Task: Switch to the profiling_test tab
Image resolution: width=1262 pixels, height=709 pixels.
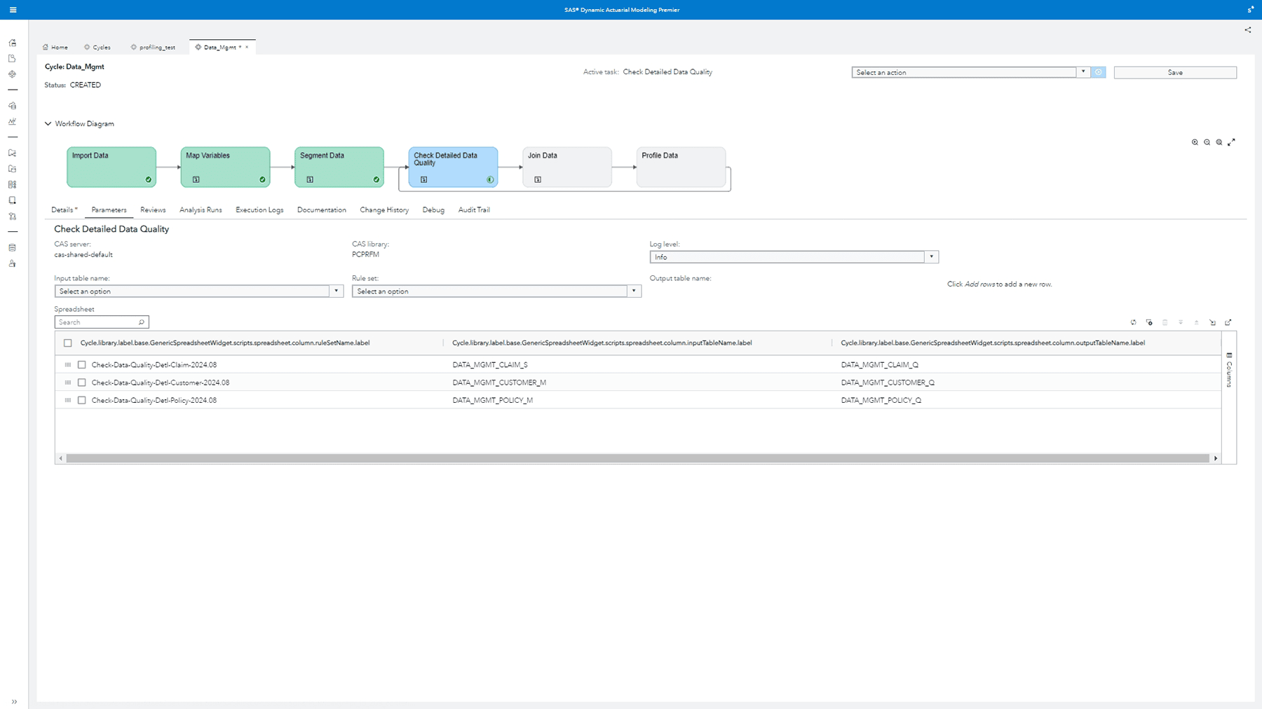Action: [x=153, y=48]
